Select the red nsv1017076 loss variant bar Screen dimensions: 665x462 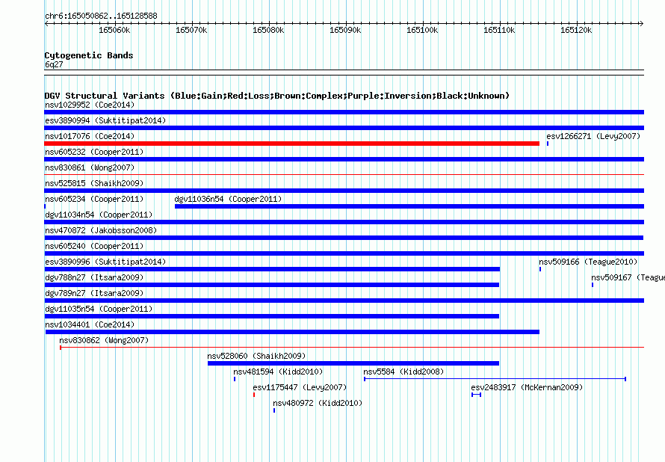[x=292, y=144]
